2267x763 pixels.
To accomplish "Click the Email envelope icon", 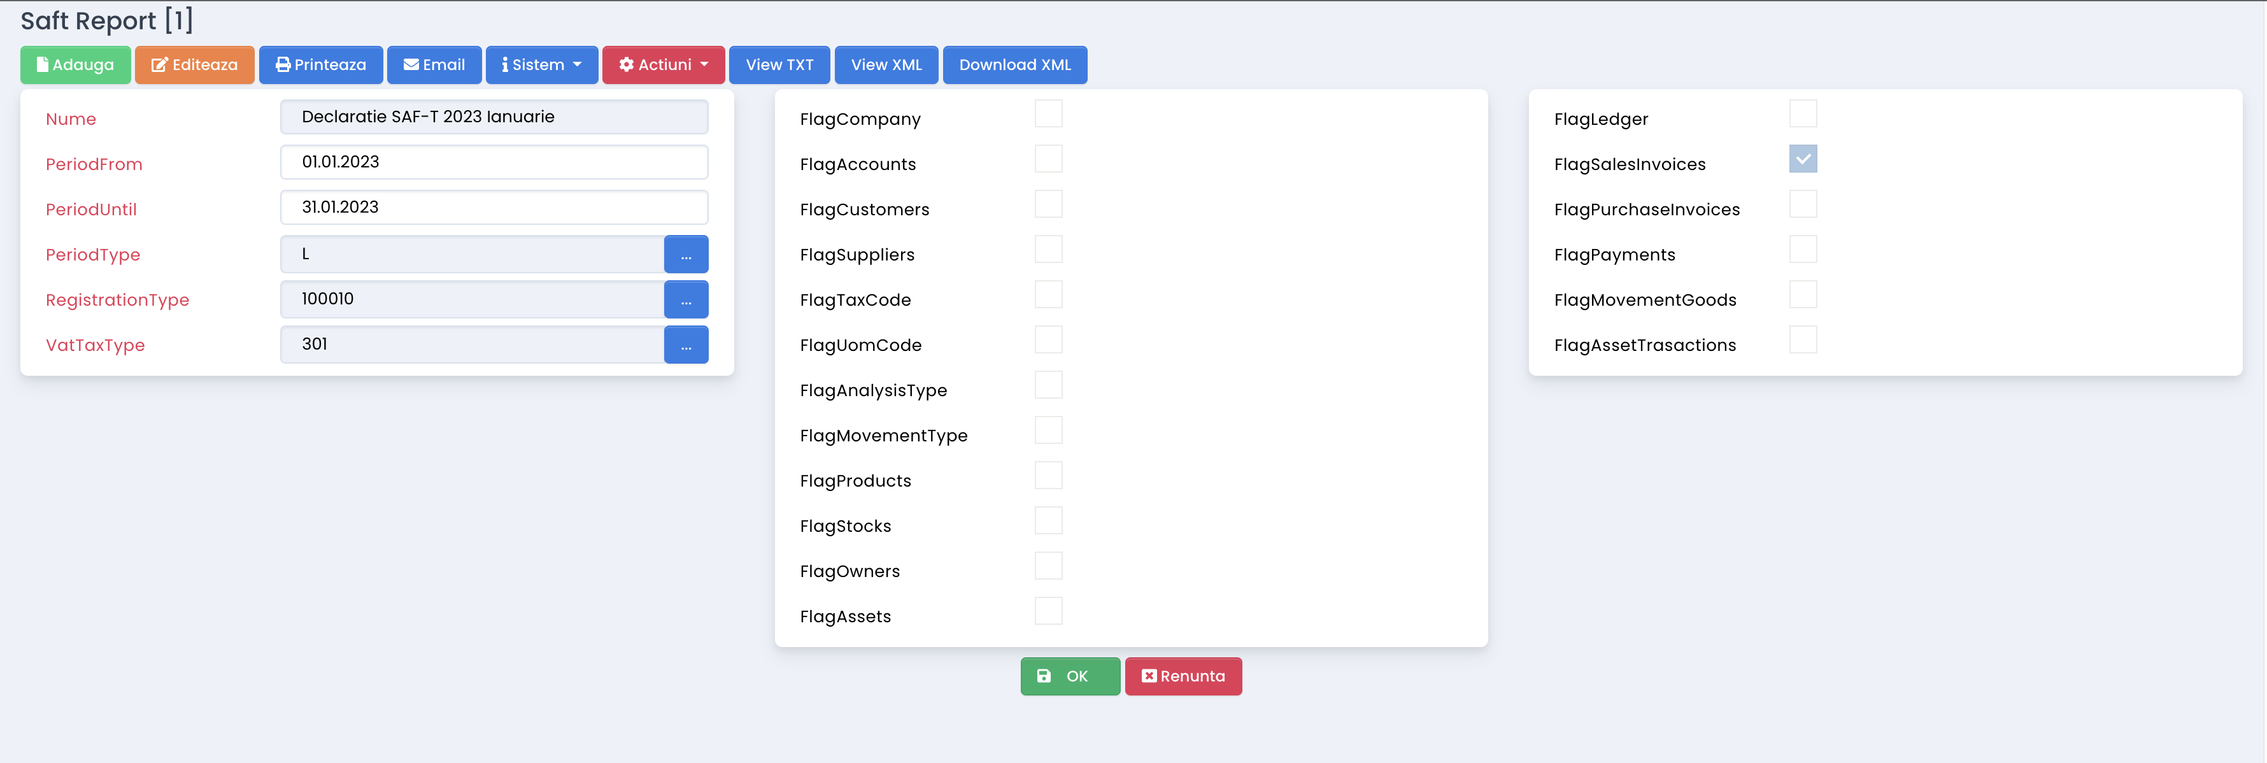I will pyautogui.click(x=411, y=64).
